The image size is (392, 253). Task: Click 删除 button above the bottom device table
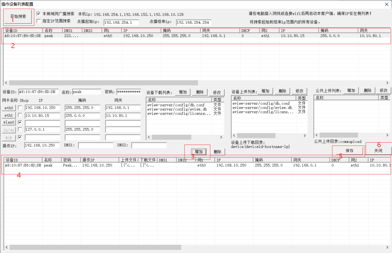(x=218, y=152)
